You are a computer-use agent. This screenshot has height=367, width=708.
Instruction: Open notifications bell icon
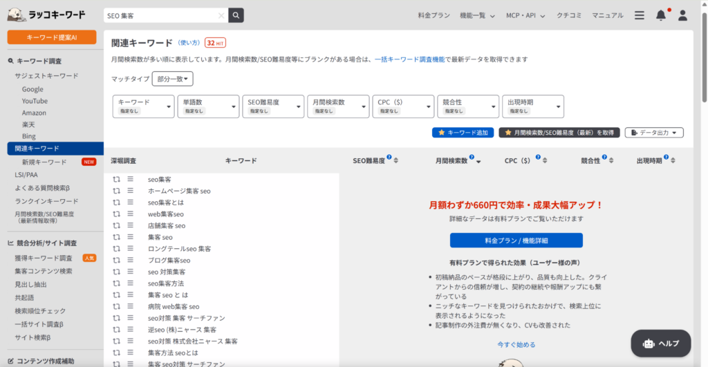pos(660,15)
